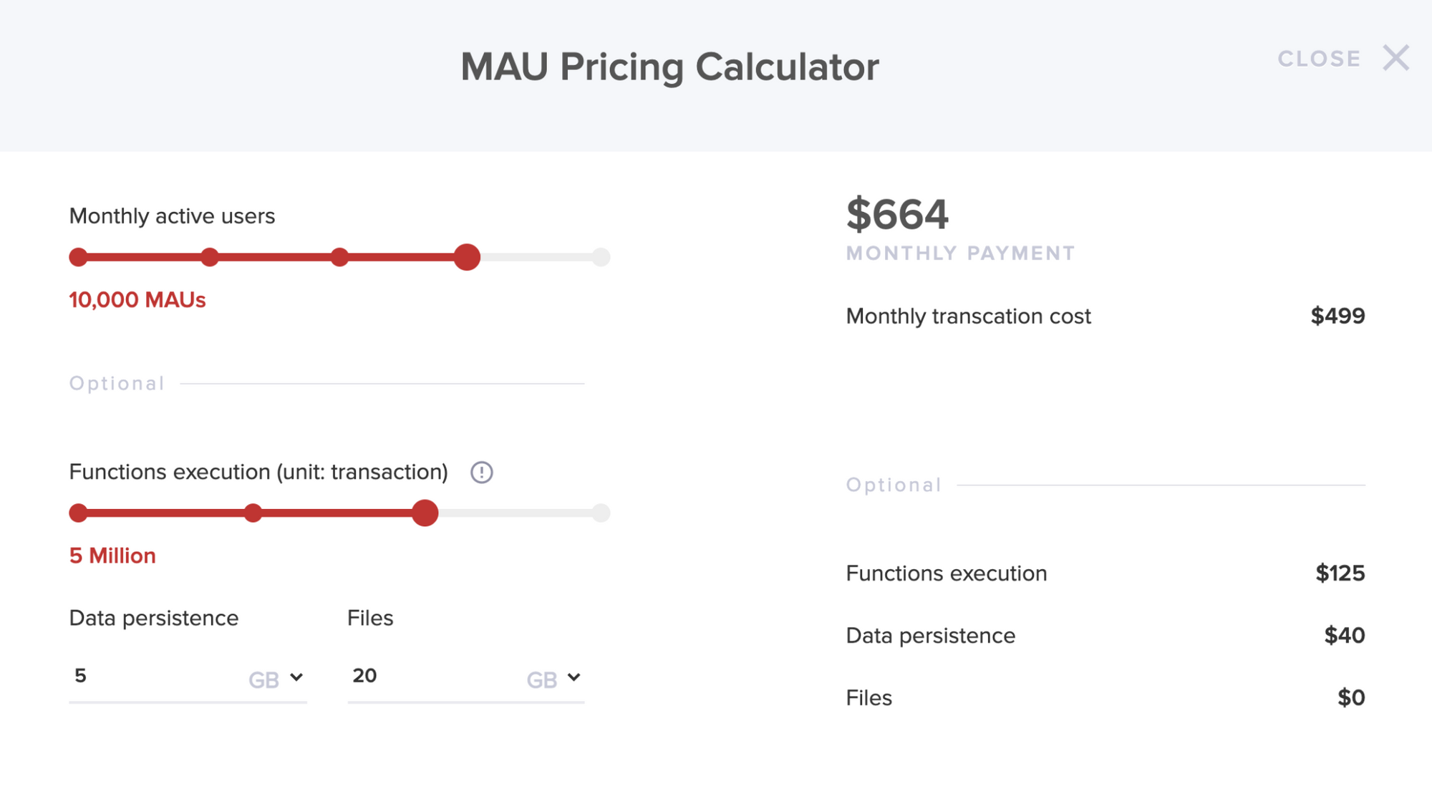Click the Files unit chevron arrow

[574, 677]
